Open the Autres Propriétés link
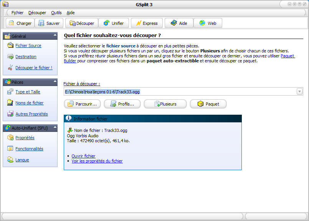This screenshot has height=221, width=309. pos(32,114)
